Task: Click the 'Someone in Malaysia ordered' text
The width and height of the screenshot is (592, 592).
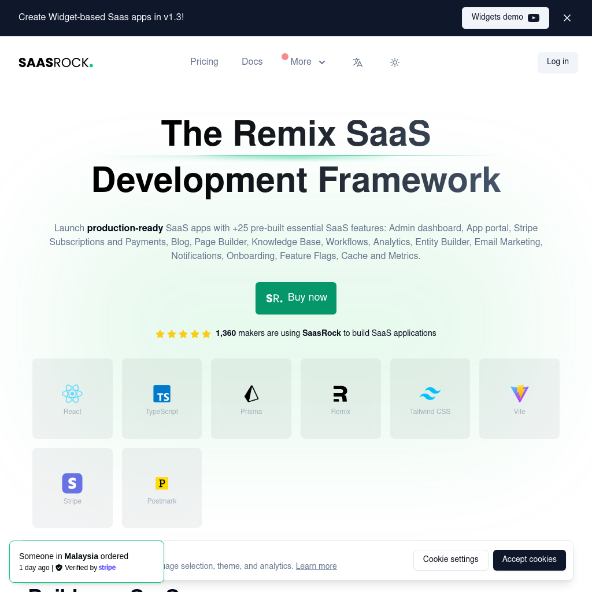Action: pos(73,556)
